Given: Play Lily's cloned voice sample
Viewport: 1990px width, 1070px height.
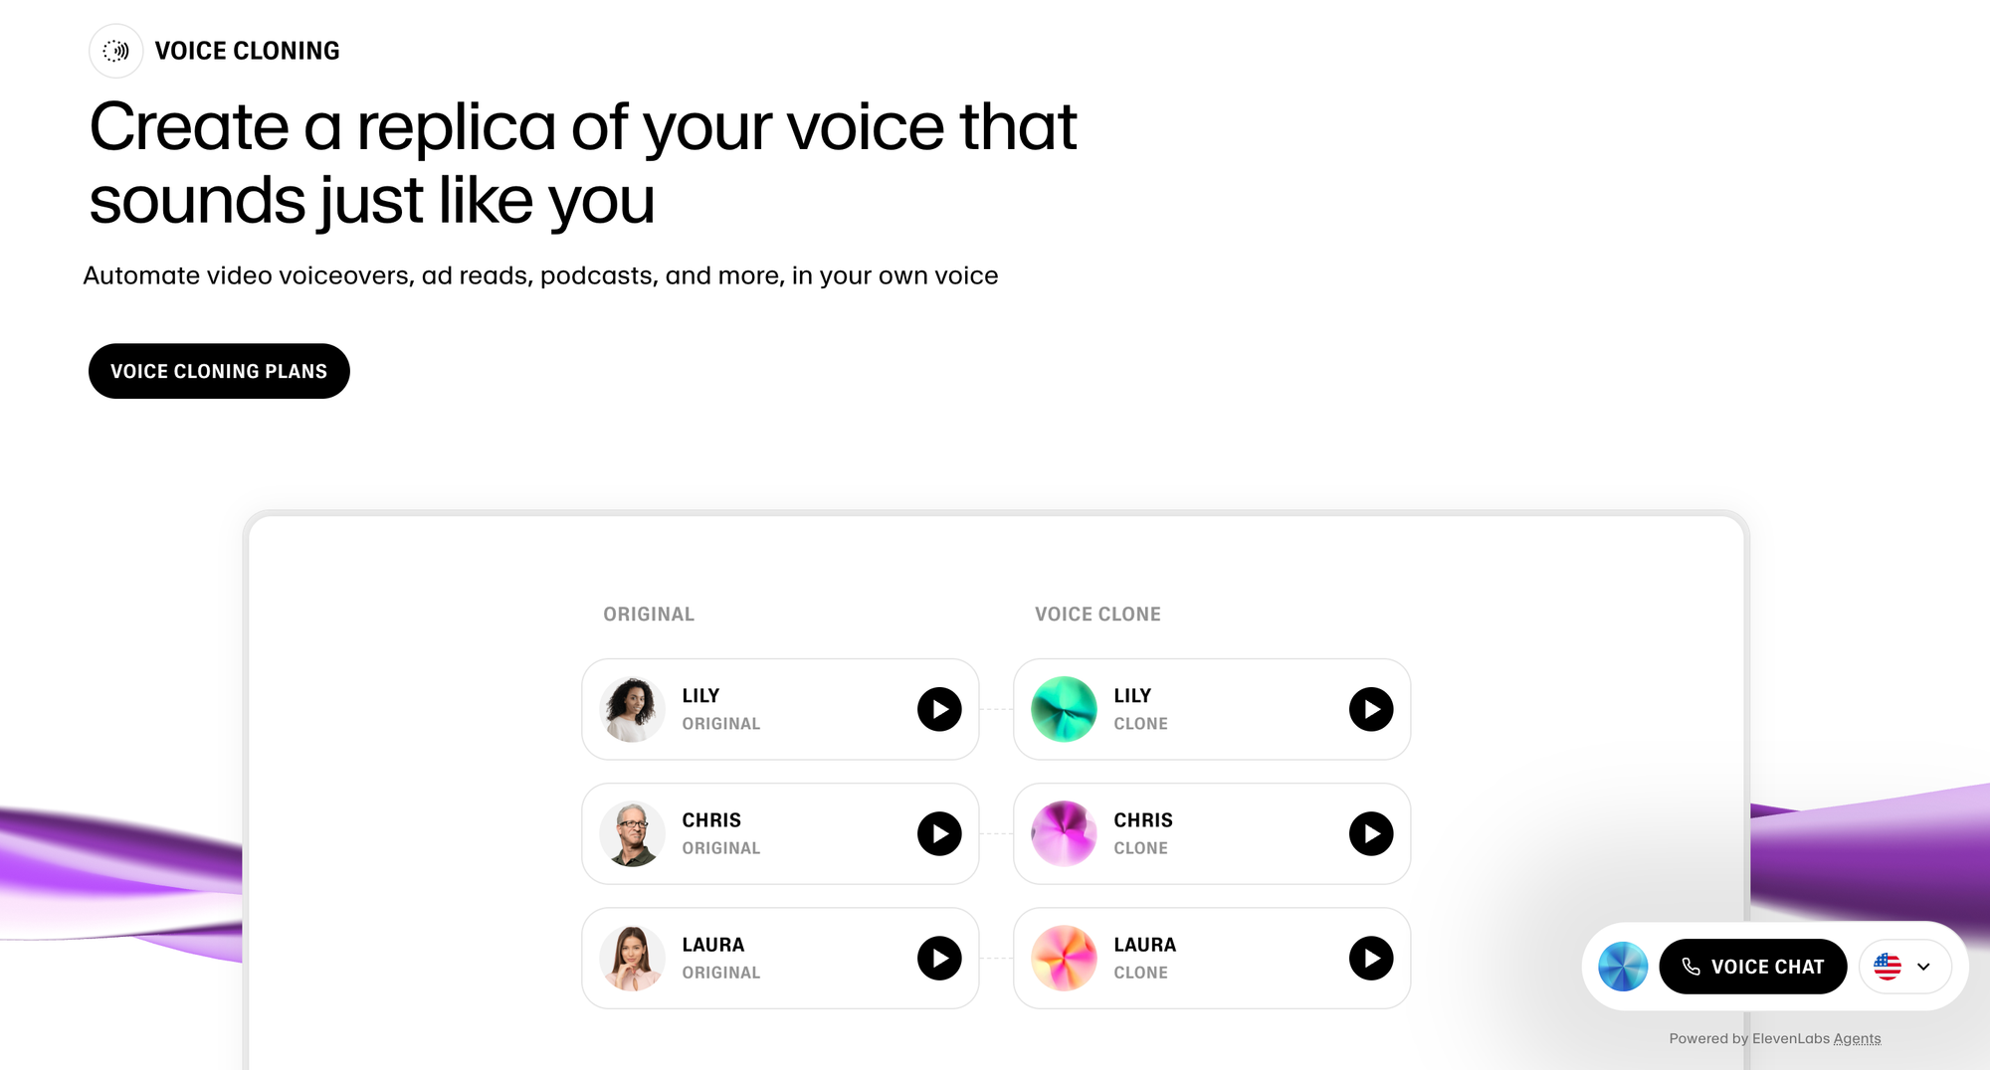Looking at the screenshot, I should [x=1370, y=709].
